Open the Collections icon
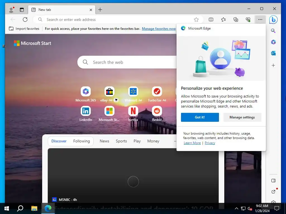Screen dimensions: 286x214 pyautogui.click(x=236, y=20)
